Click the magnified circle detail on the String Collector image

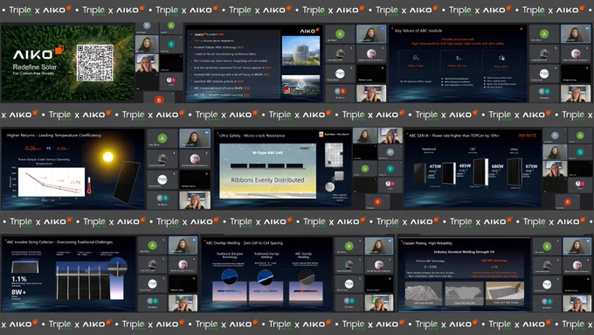(117, 266)
